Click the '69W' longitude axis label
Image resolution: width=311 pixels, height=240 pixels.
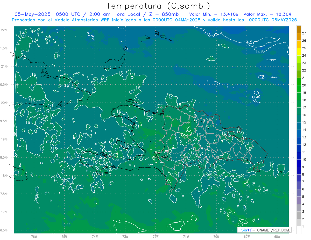(247, 237)
